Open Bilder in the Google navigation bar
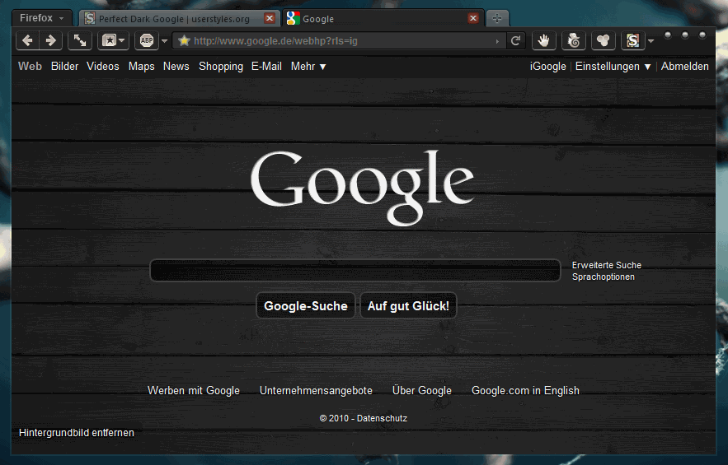 (64, 67)
